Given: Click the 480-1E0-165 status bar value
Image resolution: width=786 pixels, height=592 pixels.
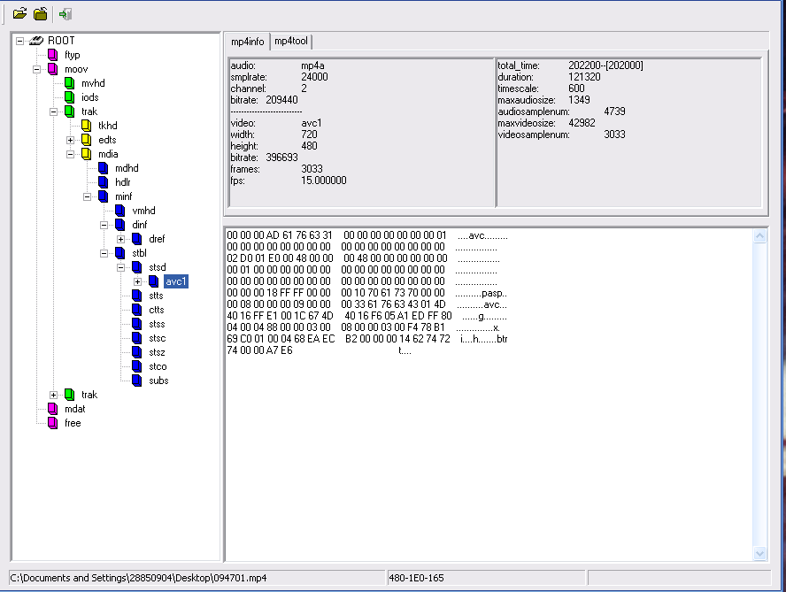Looking at the screenshot, I should (x=417, y=578).
